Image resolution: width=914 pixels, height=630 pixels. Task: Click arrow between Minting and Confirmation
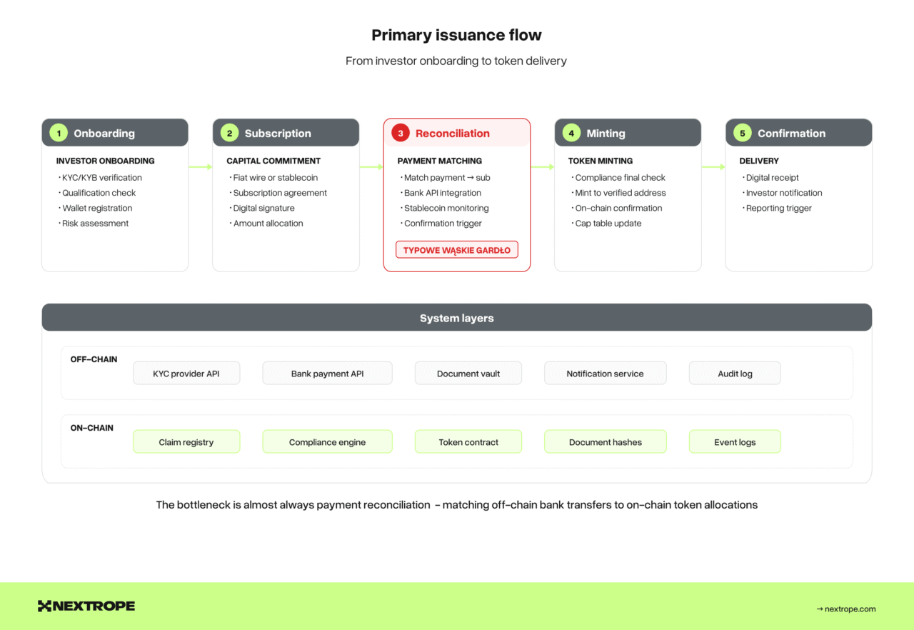713,167
